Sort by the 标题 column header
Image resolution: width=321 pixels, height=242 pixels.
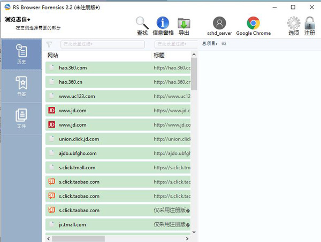point(171,55)
